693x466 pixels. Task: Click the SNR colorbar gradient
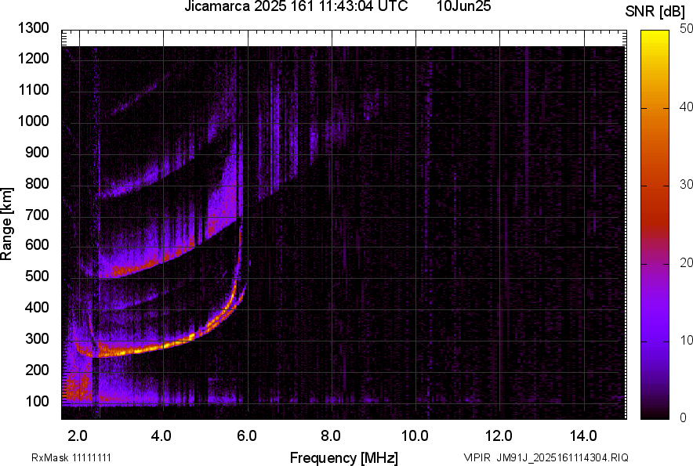pos(655,225)
